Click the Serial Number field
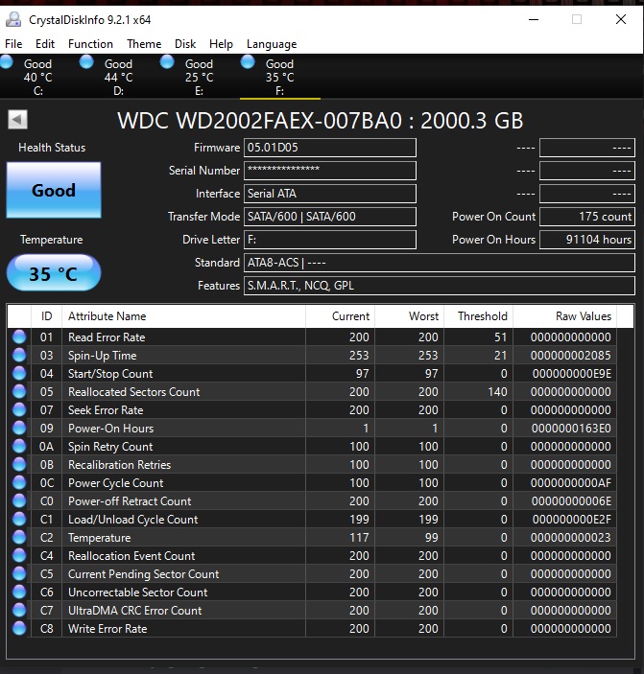This screenshot has height=674, width=644. click(330, 171)
